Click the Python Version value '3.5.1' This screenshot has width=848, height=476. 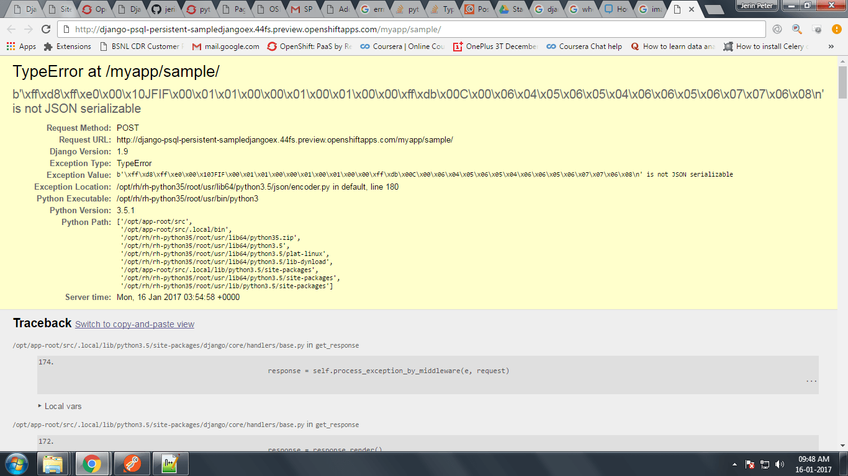[126, 211]
